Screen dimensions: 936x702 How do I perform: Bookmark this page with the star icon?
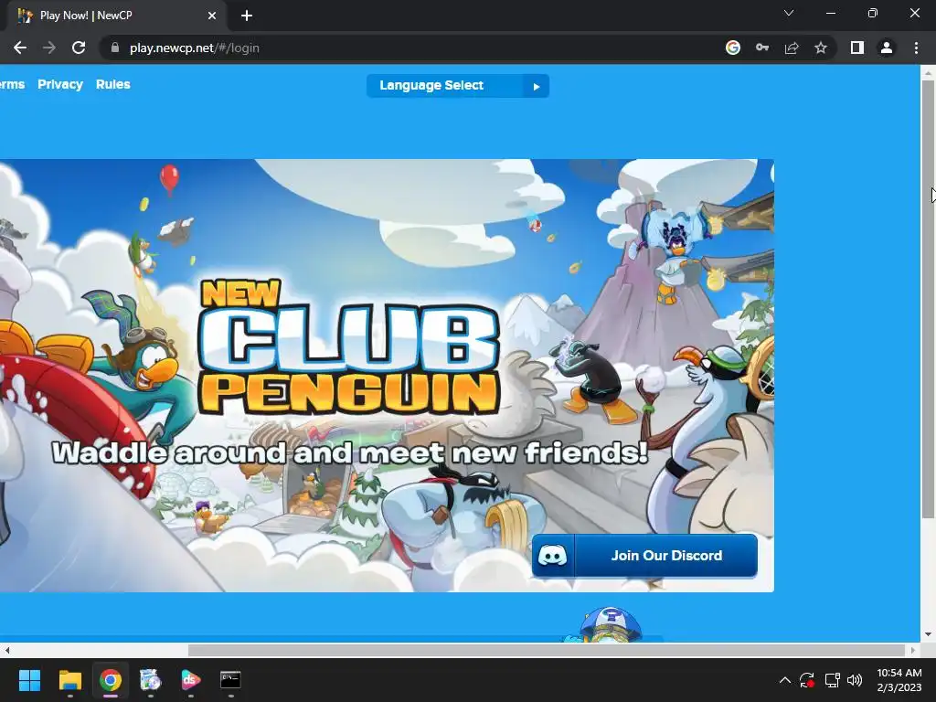(x=821, y=48)
